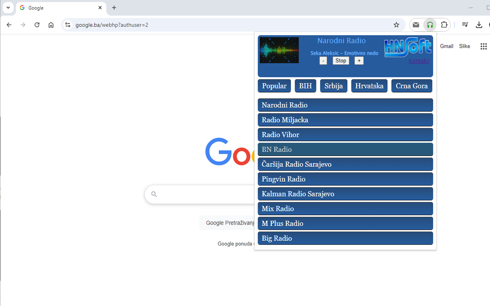The image size is (490, 306).
Task: Open the mail extension icon
Action: (x=416, y=25)
